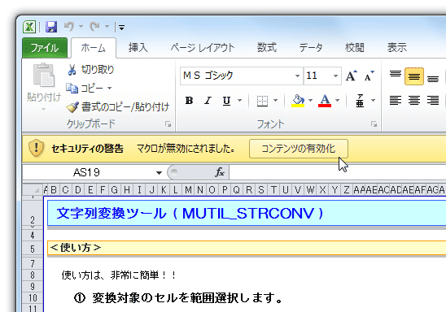Click 切り取り scissors cut command
This screenshot has height=312, width=446.
pos(90,70)
